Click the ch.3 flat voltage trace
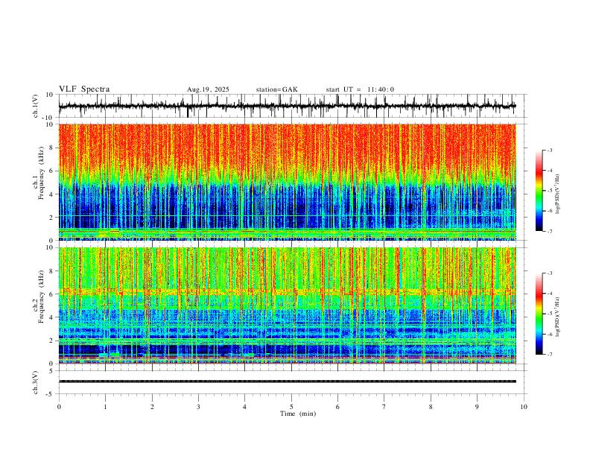Viewport: 590px width, 456px height. click(287, 381)
